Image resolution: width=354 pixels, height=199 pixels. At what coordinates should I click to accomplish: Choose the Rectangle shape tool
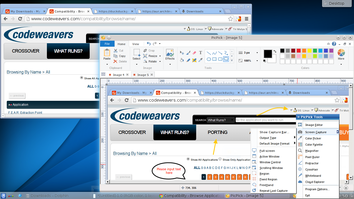(215, 59)
